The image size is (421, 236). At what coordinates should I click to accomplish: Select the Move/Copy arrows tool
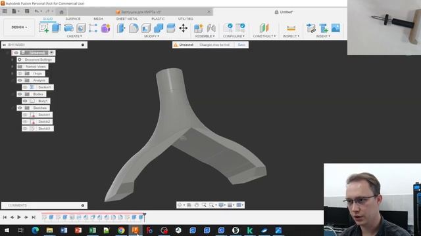pyautogui.click(x=183, y=28)
